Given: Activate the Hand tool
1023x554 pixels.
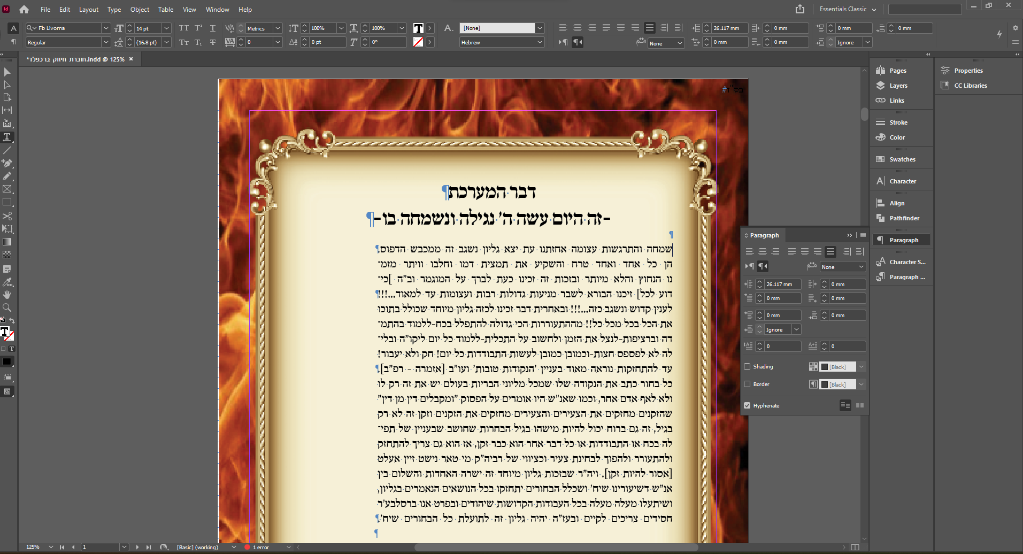Looking at the screenshot, I should (x=7, y=295).
